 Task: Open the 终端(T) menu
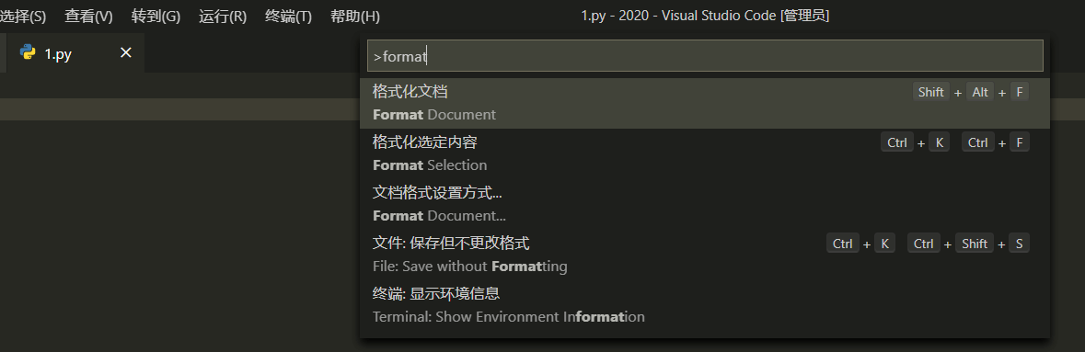click(289, 16)
